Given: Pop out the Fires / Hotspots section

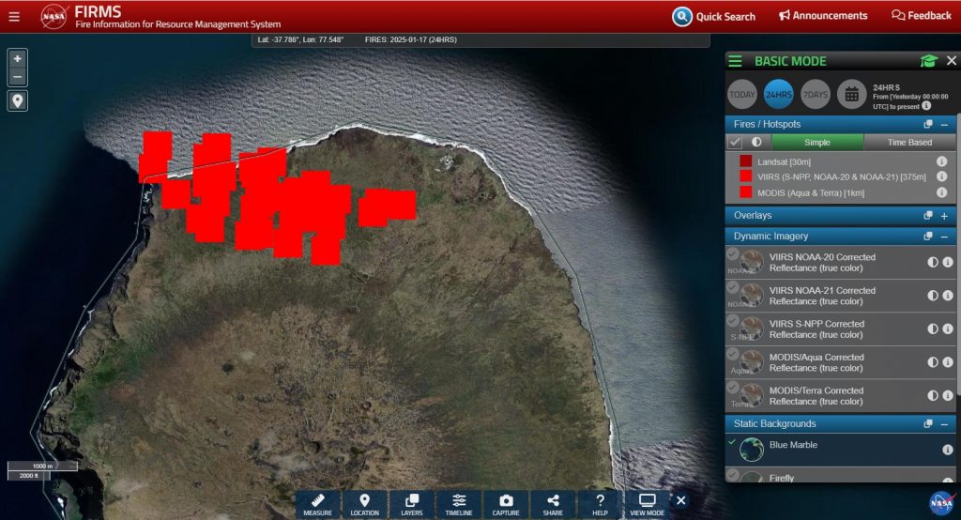Looking at the screenshot, I should pyautogui.click(x=928, y=124).
